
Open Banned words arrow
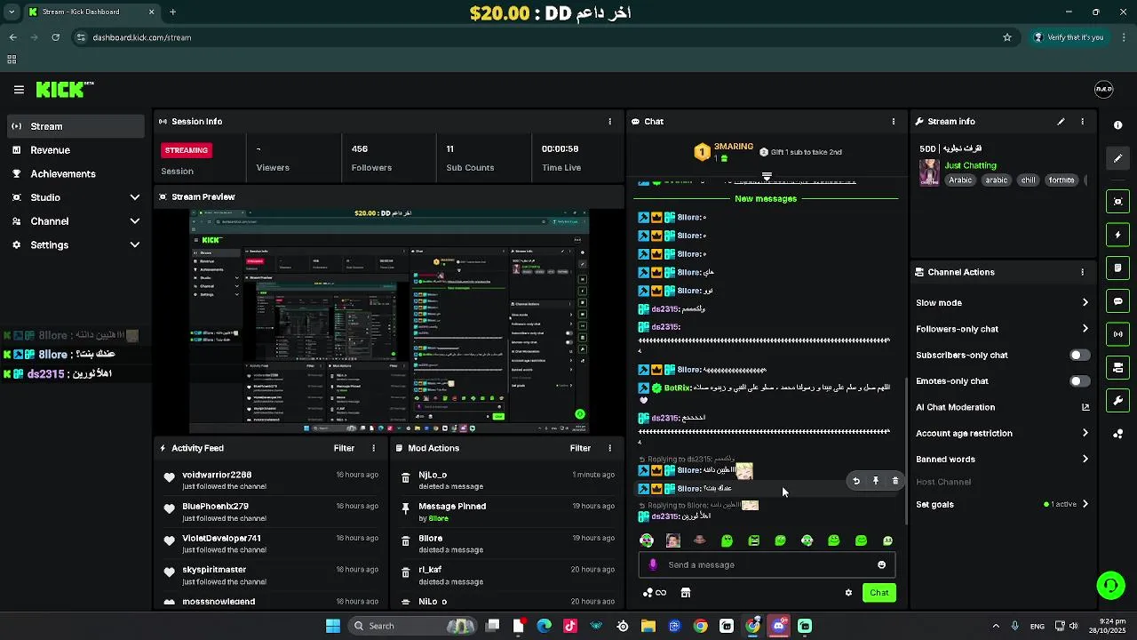pos(1085,460)
